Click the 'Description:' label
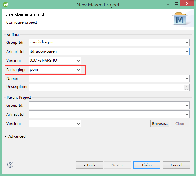The width and height of the screenshot is (196, 176). 17,87
